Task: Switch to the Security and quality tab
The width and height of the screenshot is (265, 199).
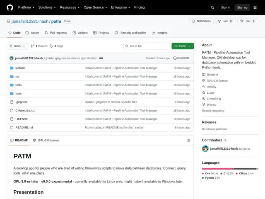Action: pyautogui.click(x=130, y=33)
